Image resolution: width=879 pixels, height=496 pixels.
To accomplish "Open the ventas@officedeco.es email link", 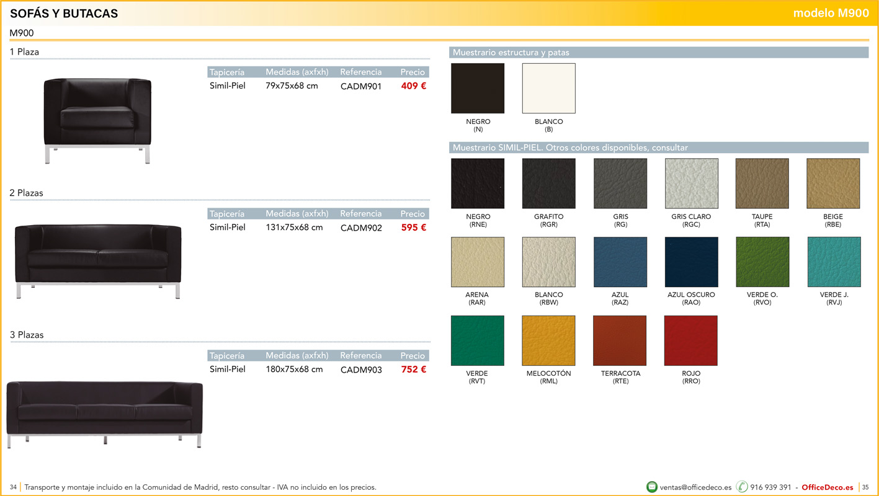I will click(695, 487).
